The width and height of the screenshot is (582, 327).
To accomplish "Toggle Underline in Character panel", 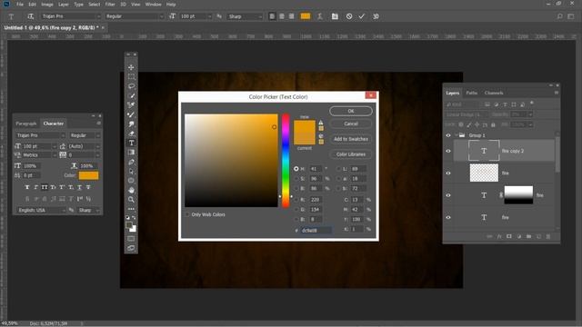I will (x=79, y=187).
